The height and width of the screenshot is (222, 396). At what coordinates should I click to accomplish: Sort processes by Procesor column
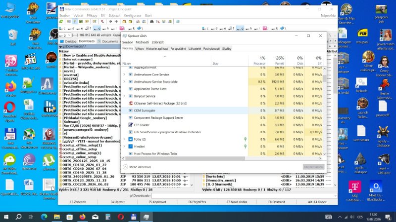pyautogui.click(x=257, y=60)
